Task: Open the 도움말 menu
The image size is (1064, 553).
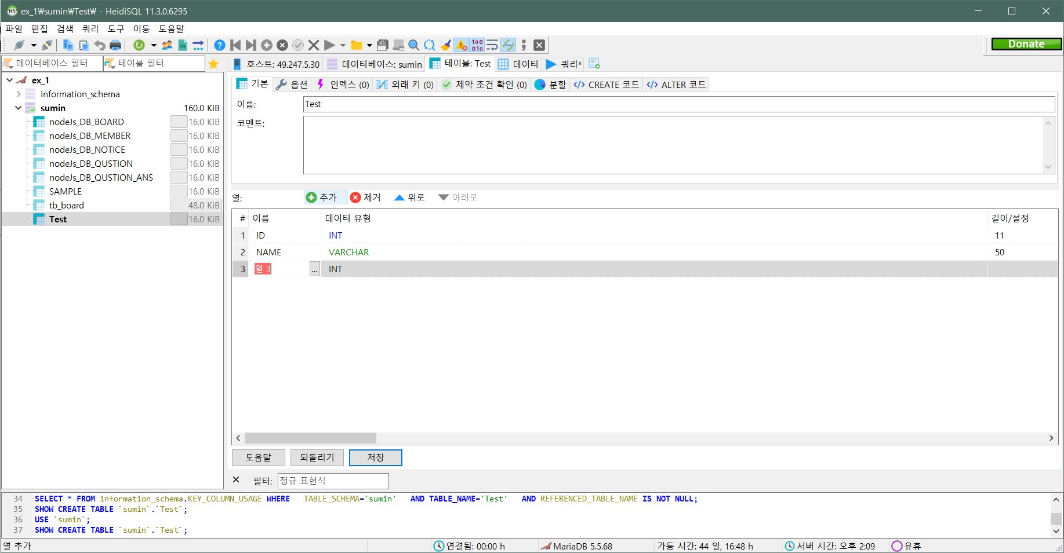Action: point(172,28)
